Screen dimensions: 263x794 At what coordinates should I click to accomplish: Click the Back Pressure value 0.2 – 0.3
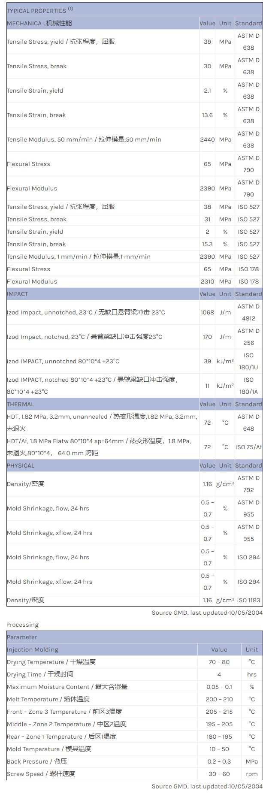coord(219,761)
